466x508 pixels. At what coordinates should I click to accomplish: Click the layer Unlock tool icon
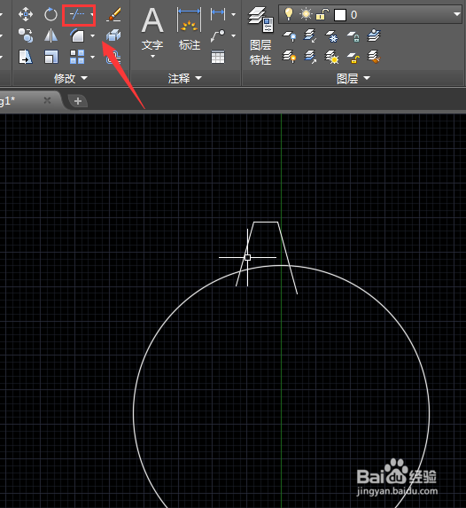[x=353, y=58]
